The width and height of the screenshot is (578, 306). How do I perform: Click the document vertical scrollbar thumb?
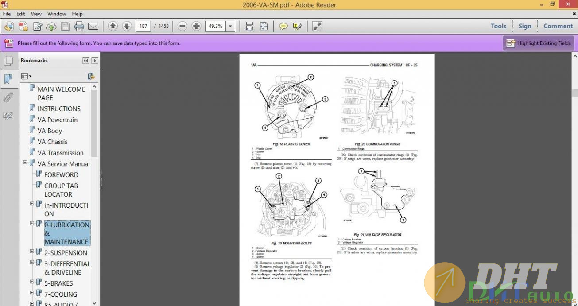pos(574,93)
